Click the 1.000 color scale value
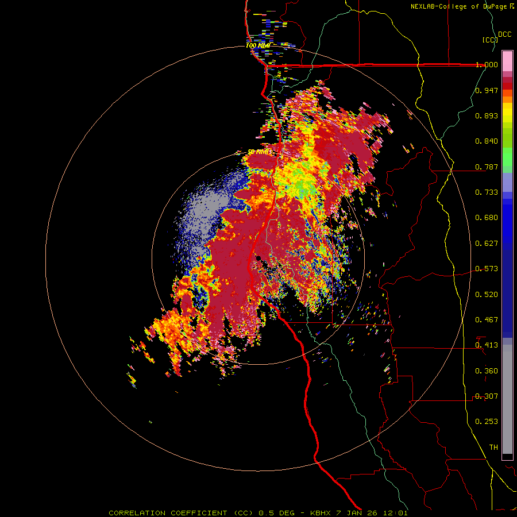Image resolution: width=517 pixels, height=517 pixels. [x=487, y=64]
